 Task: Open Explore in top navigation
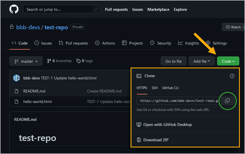pos(180,9)
